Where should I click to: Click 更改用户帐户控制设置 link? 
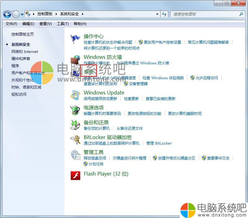coord(162,42)
